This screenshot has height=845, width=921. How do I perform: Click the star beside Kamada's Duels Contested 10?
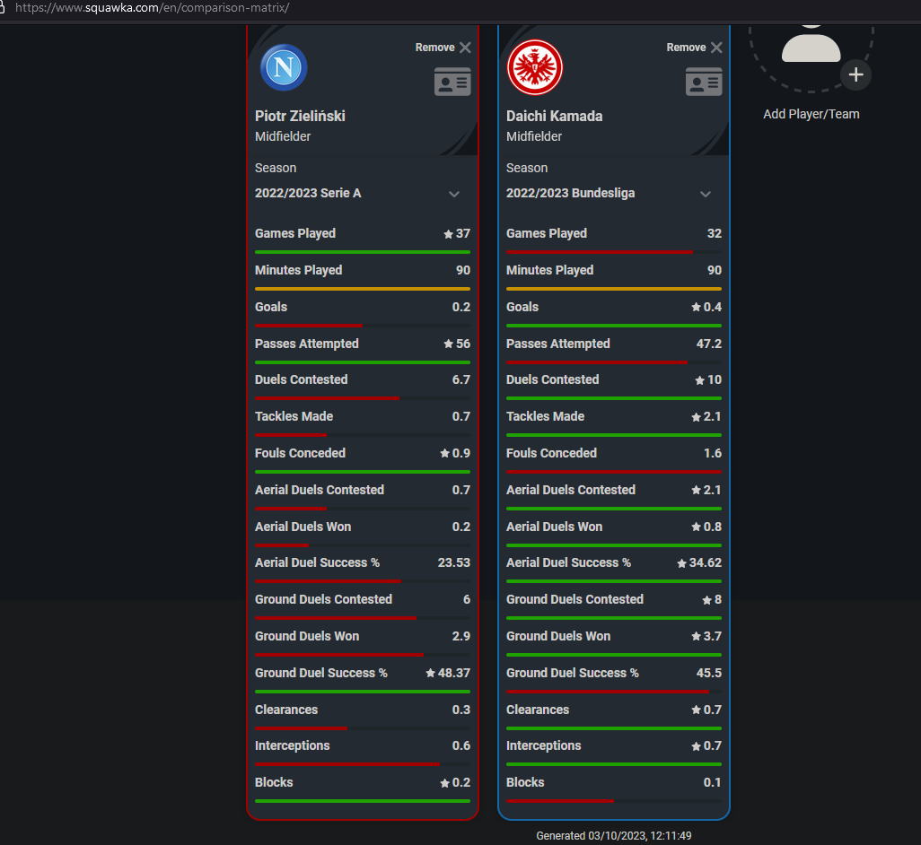click(x=699, y=380)
